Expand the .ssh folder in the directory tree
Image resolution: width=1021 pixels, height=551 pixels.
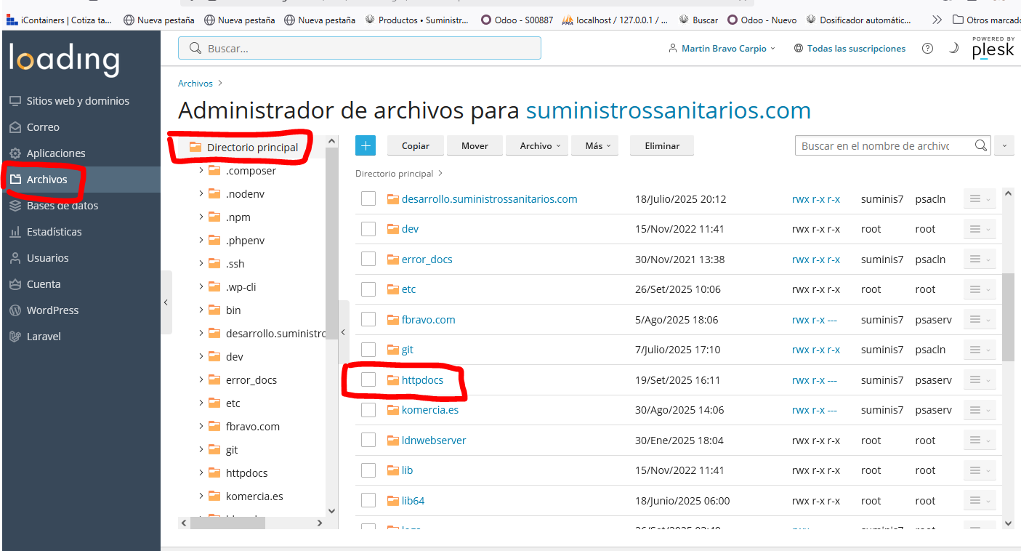pyautogui.click(x=202, y=263)
